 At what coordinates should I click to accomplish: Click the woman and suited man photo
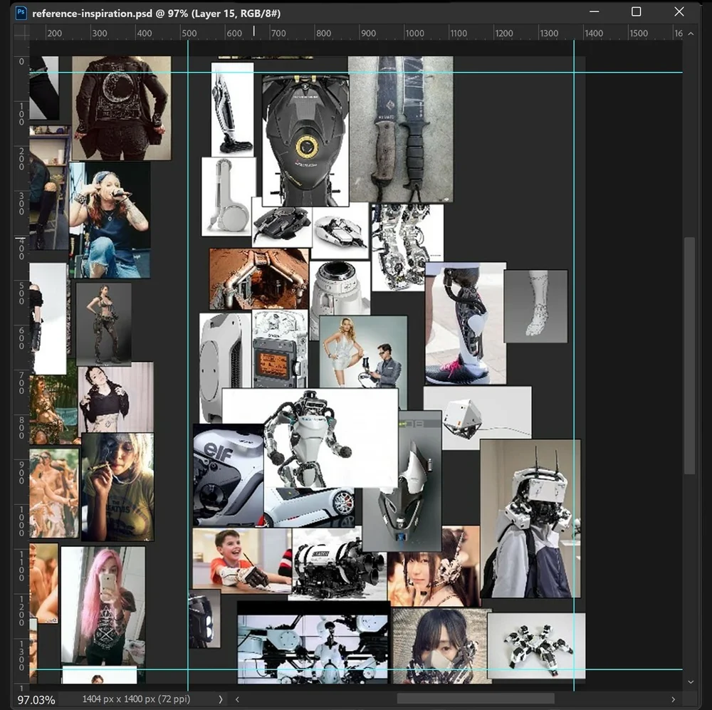point(363,352)
